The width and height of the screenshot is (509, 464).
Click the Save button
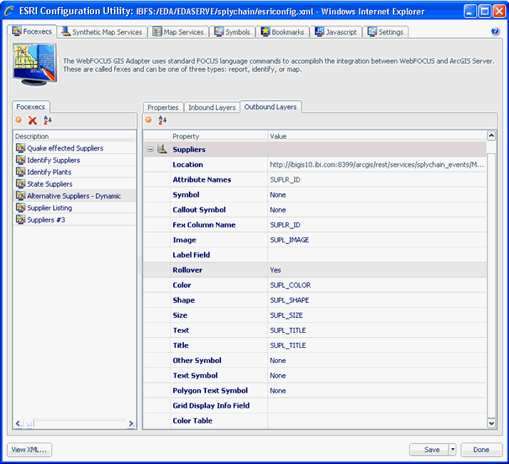pos(429,450)
